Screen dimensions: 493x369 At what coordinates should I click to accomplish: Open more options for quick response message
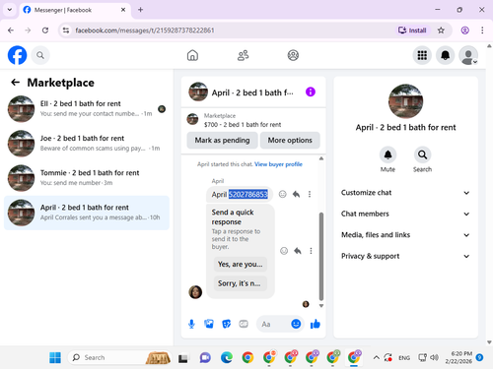pyautogui.click(x=311, y=251)
